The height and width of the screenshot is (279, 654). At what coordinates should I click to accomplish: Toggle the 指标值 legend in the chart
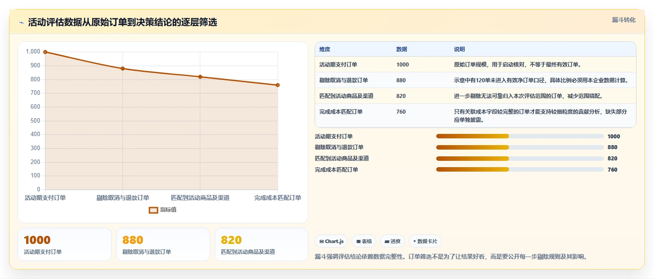tap(162, 210)
